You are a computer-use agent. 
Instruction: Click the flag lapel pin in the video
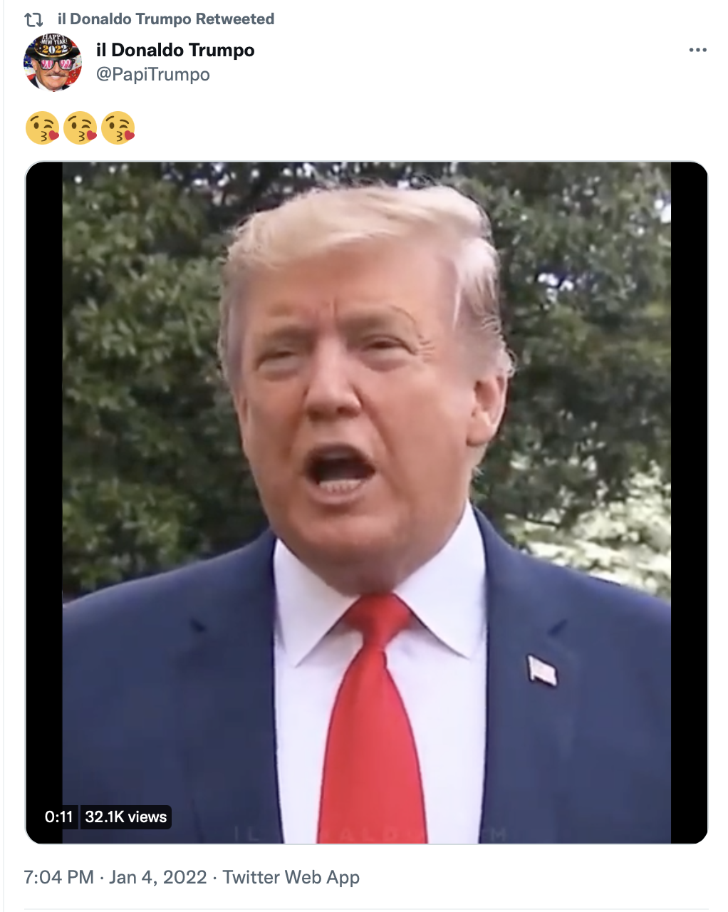point(541,670)
